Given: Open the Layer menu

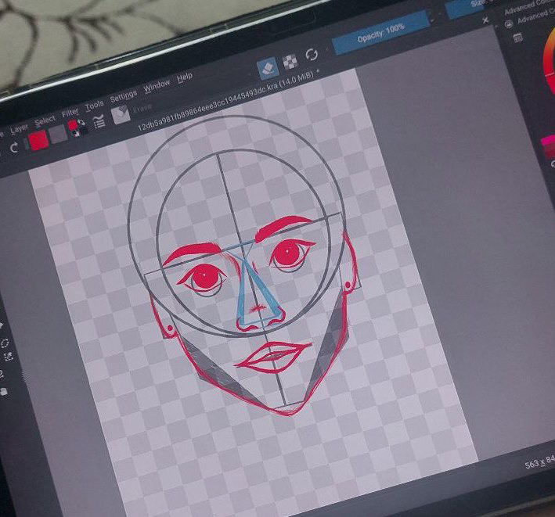Looking at the screenshot, I should coord(19,129).
